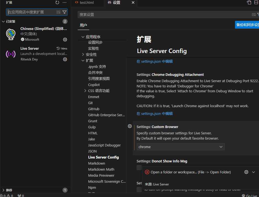Click the error icon in notification
259x197 pixels.
point(147,172)
